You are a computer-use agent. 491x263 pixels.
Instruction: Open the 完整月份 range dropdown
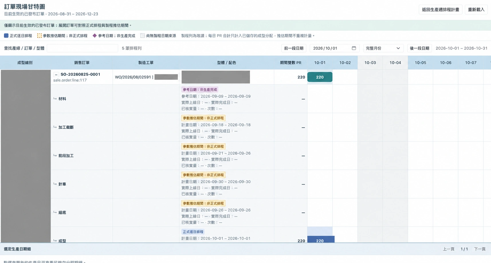click(383, 48)
